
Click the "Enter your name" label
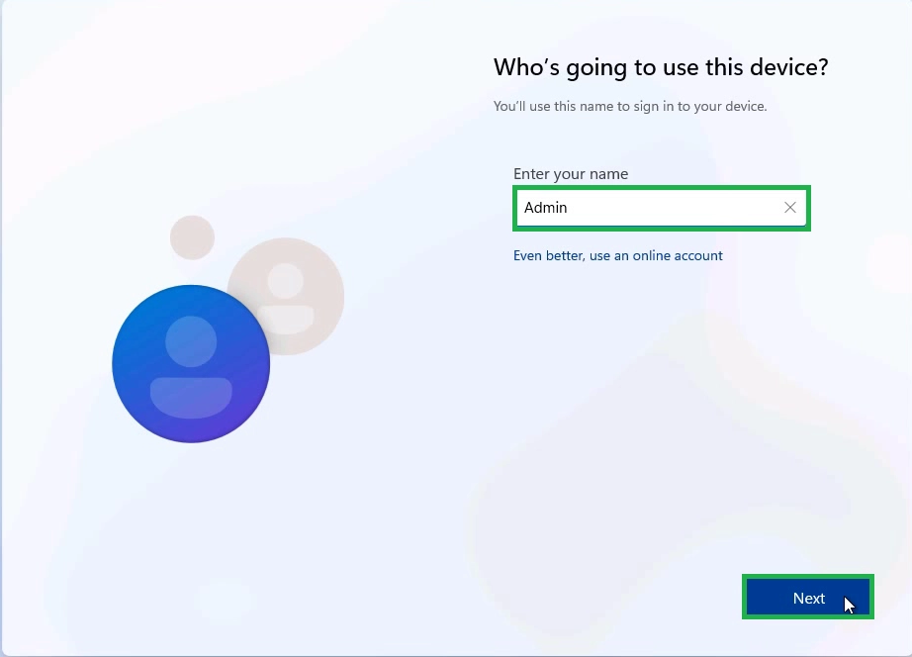(570, 174)
